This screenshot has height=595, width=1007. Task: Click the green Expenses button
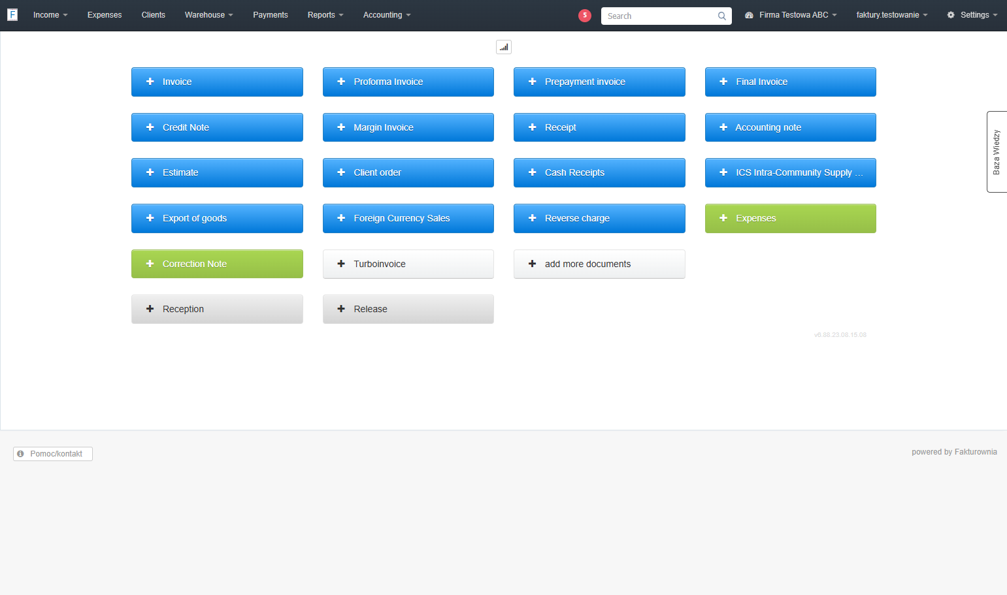click(x=791, y=218)
